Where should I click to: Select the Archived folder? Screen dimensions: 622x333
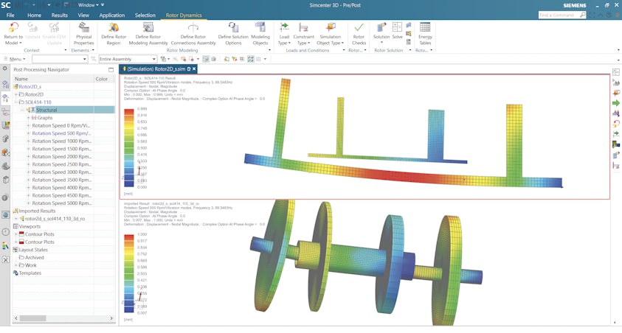click(35, 257)
